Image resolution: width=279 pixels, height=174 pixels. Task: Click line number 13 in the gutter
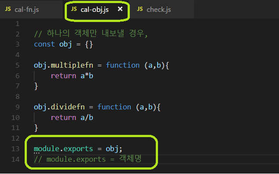[15, 149]
